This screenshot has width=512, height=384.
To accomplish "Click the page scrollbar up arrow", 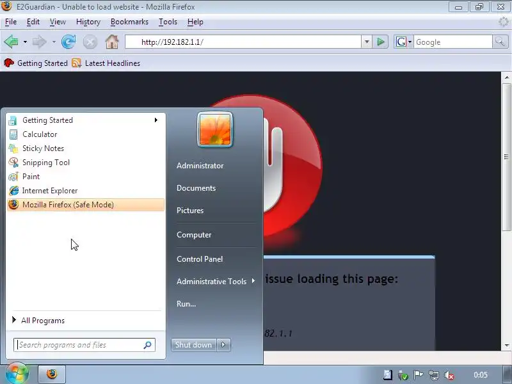I will (506, 77).
